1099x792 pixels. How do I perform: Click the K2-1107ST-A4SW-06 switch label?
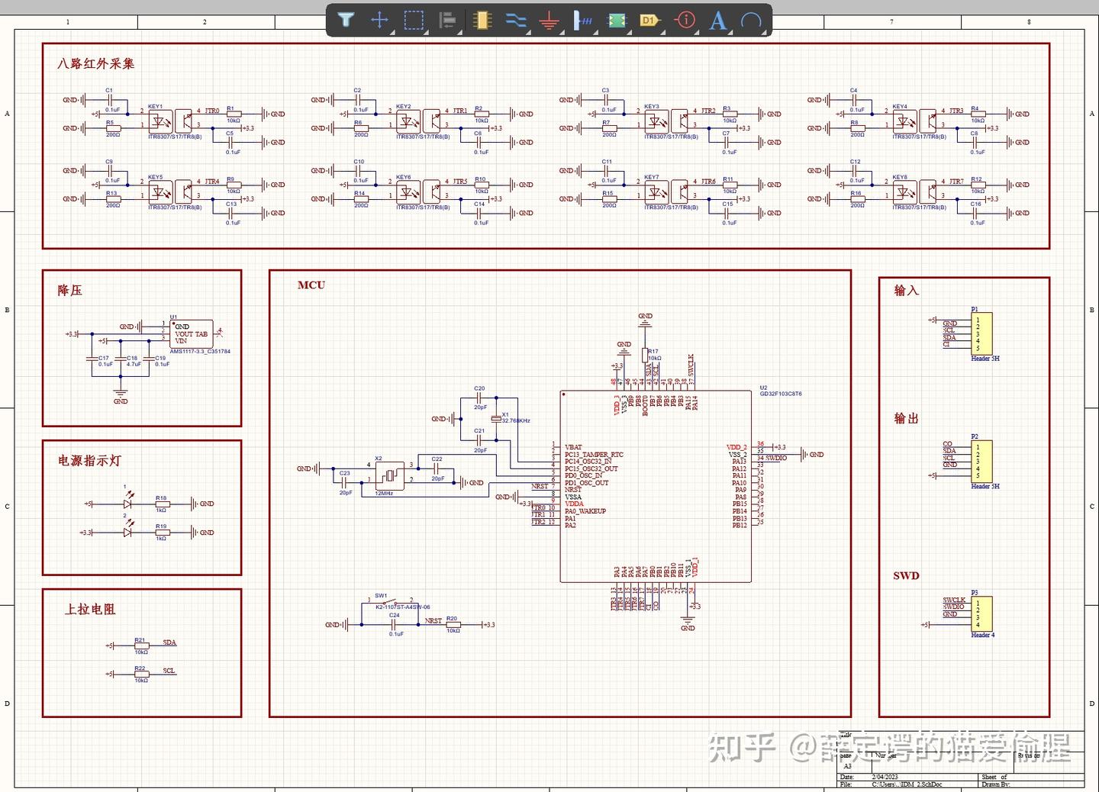pyautogui.click(x=403, y=607)
